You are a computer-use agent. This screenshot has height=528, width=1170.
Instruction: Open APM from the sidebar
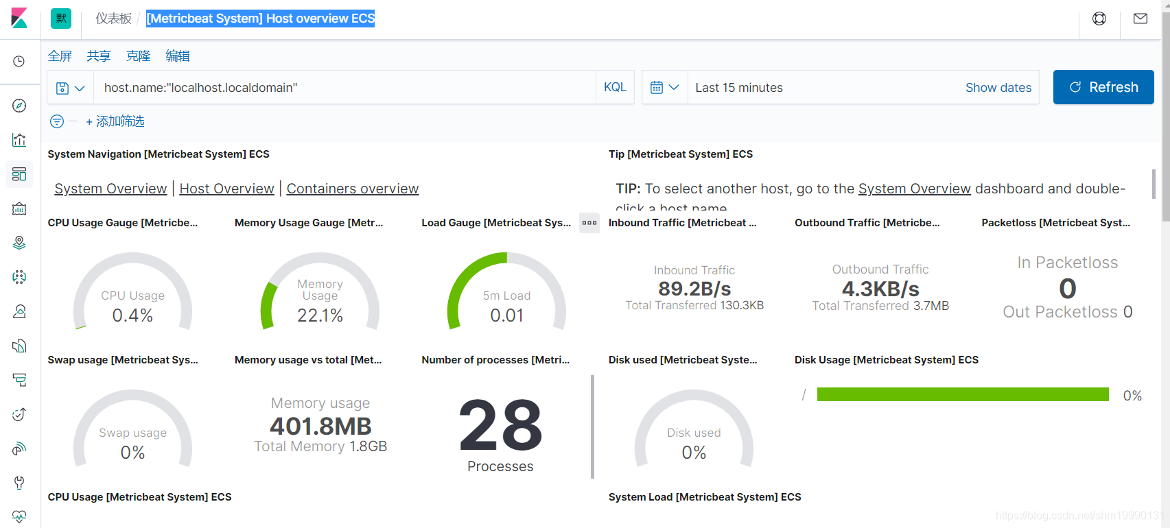coord(19,380)
